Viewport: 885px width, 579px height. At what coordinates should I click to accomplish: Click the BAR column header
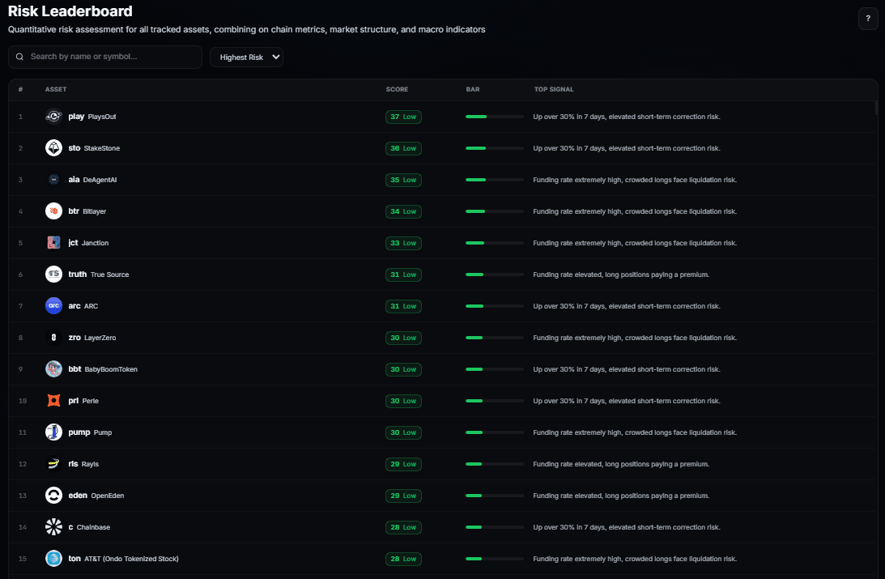tap(473, 89)
